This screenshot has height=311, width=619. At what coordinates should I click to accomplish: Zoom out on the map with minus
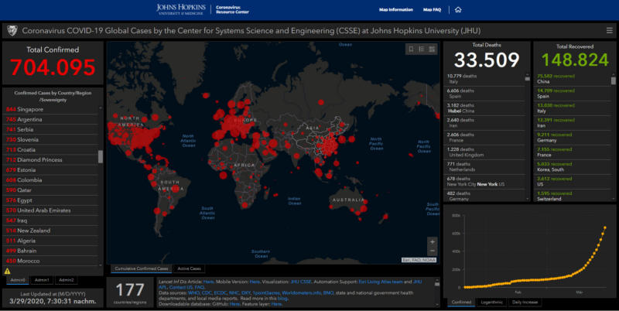(432, 251)
